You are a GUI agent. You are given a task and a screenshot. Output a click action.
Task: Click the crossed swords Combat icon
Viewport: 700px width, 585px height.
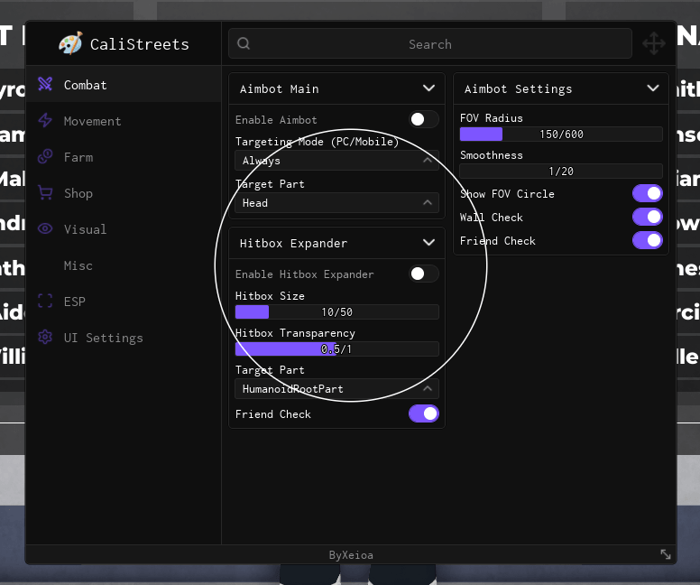pos(45,84)
